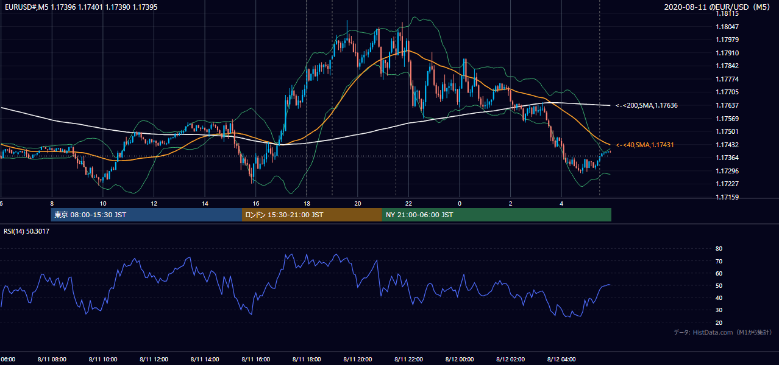The height and width of the screenshot is (365, 779).
Task: Click the 8/12 00:00 time axis label
Action: point(460,359)
